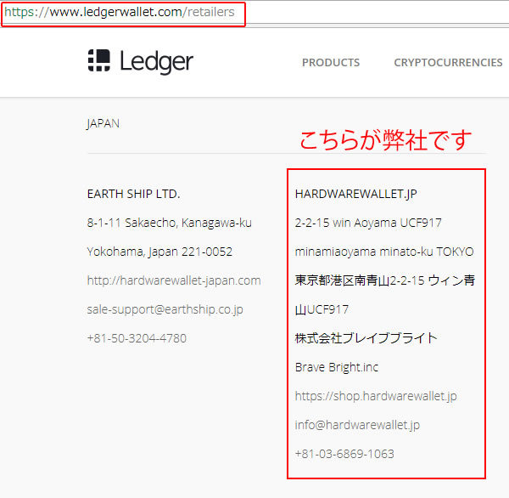Open the PRODUCTS menu

pyautogui.click(x=331, y=62)
